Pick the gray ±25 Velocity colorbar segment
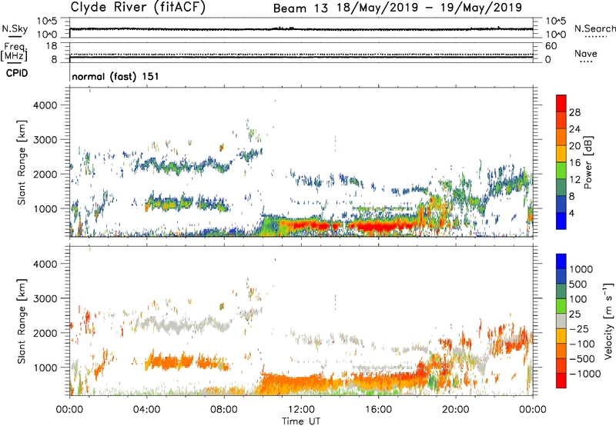Viewport: 616px width, 426px height. (561, 321)
